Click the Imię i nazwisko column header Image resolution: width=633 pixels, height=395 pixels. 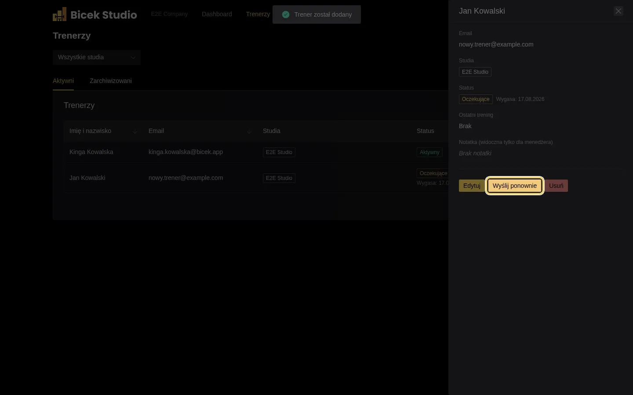[91, 131]
